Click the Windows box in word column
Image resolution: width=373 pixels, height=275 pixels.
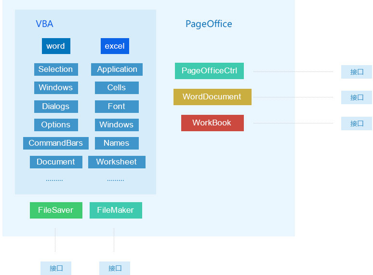[x=56, y=88]
